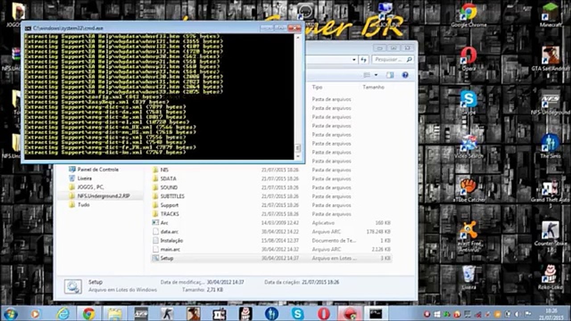Launch GTA San Andreas from the desktop

coord(550,59)
